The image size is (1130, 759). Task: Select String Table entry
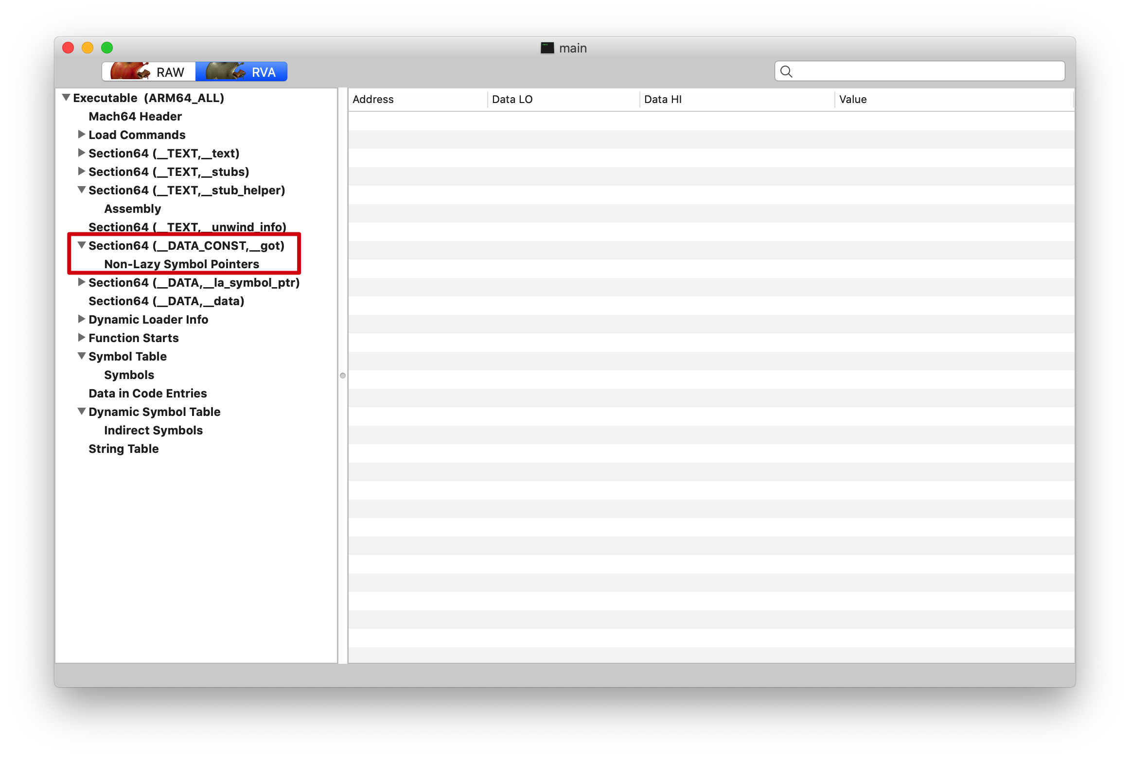pyautogui.click(x=124, y=448)
